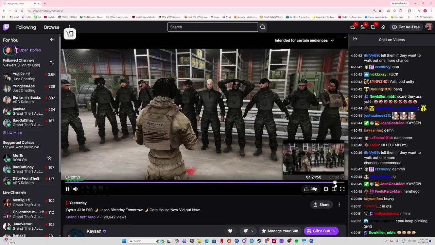This screenshot has width=435, height=245.
Task: Open the Twitch home logo
Action: click(6, 27)
